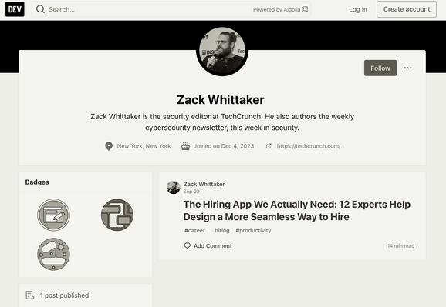This screenshot has height=307, width=446.
Task: Click the profile bio about TechCrunch security editor
Action: 222,122
